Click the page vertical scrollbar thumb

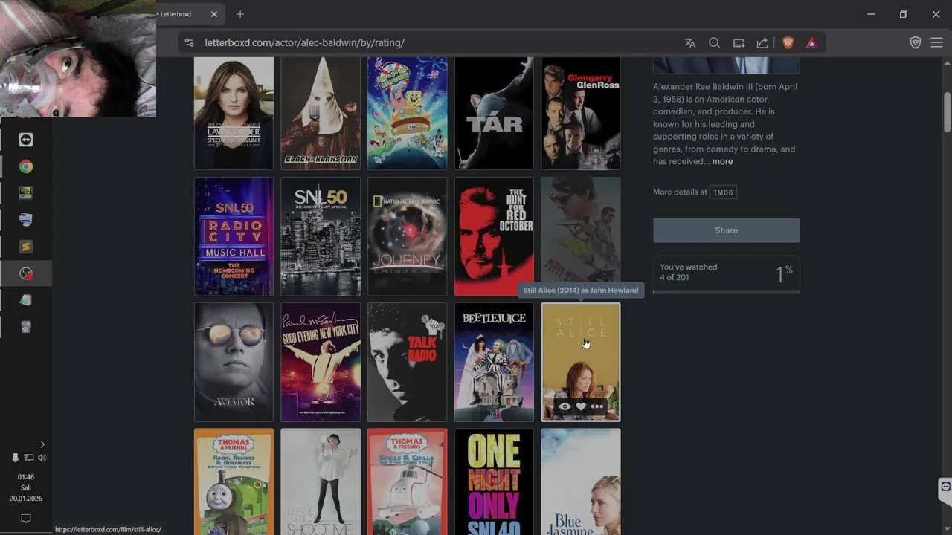pos(947,111)
